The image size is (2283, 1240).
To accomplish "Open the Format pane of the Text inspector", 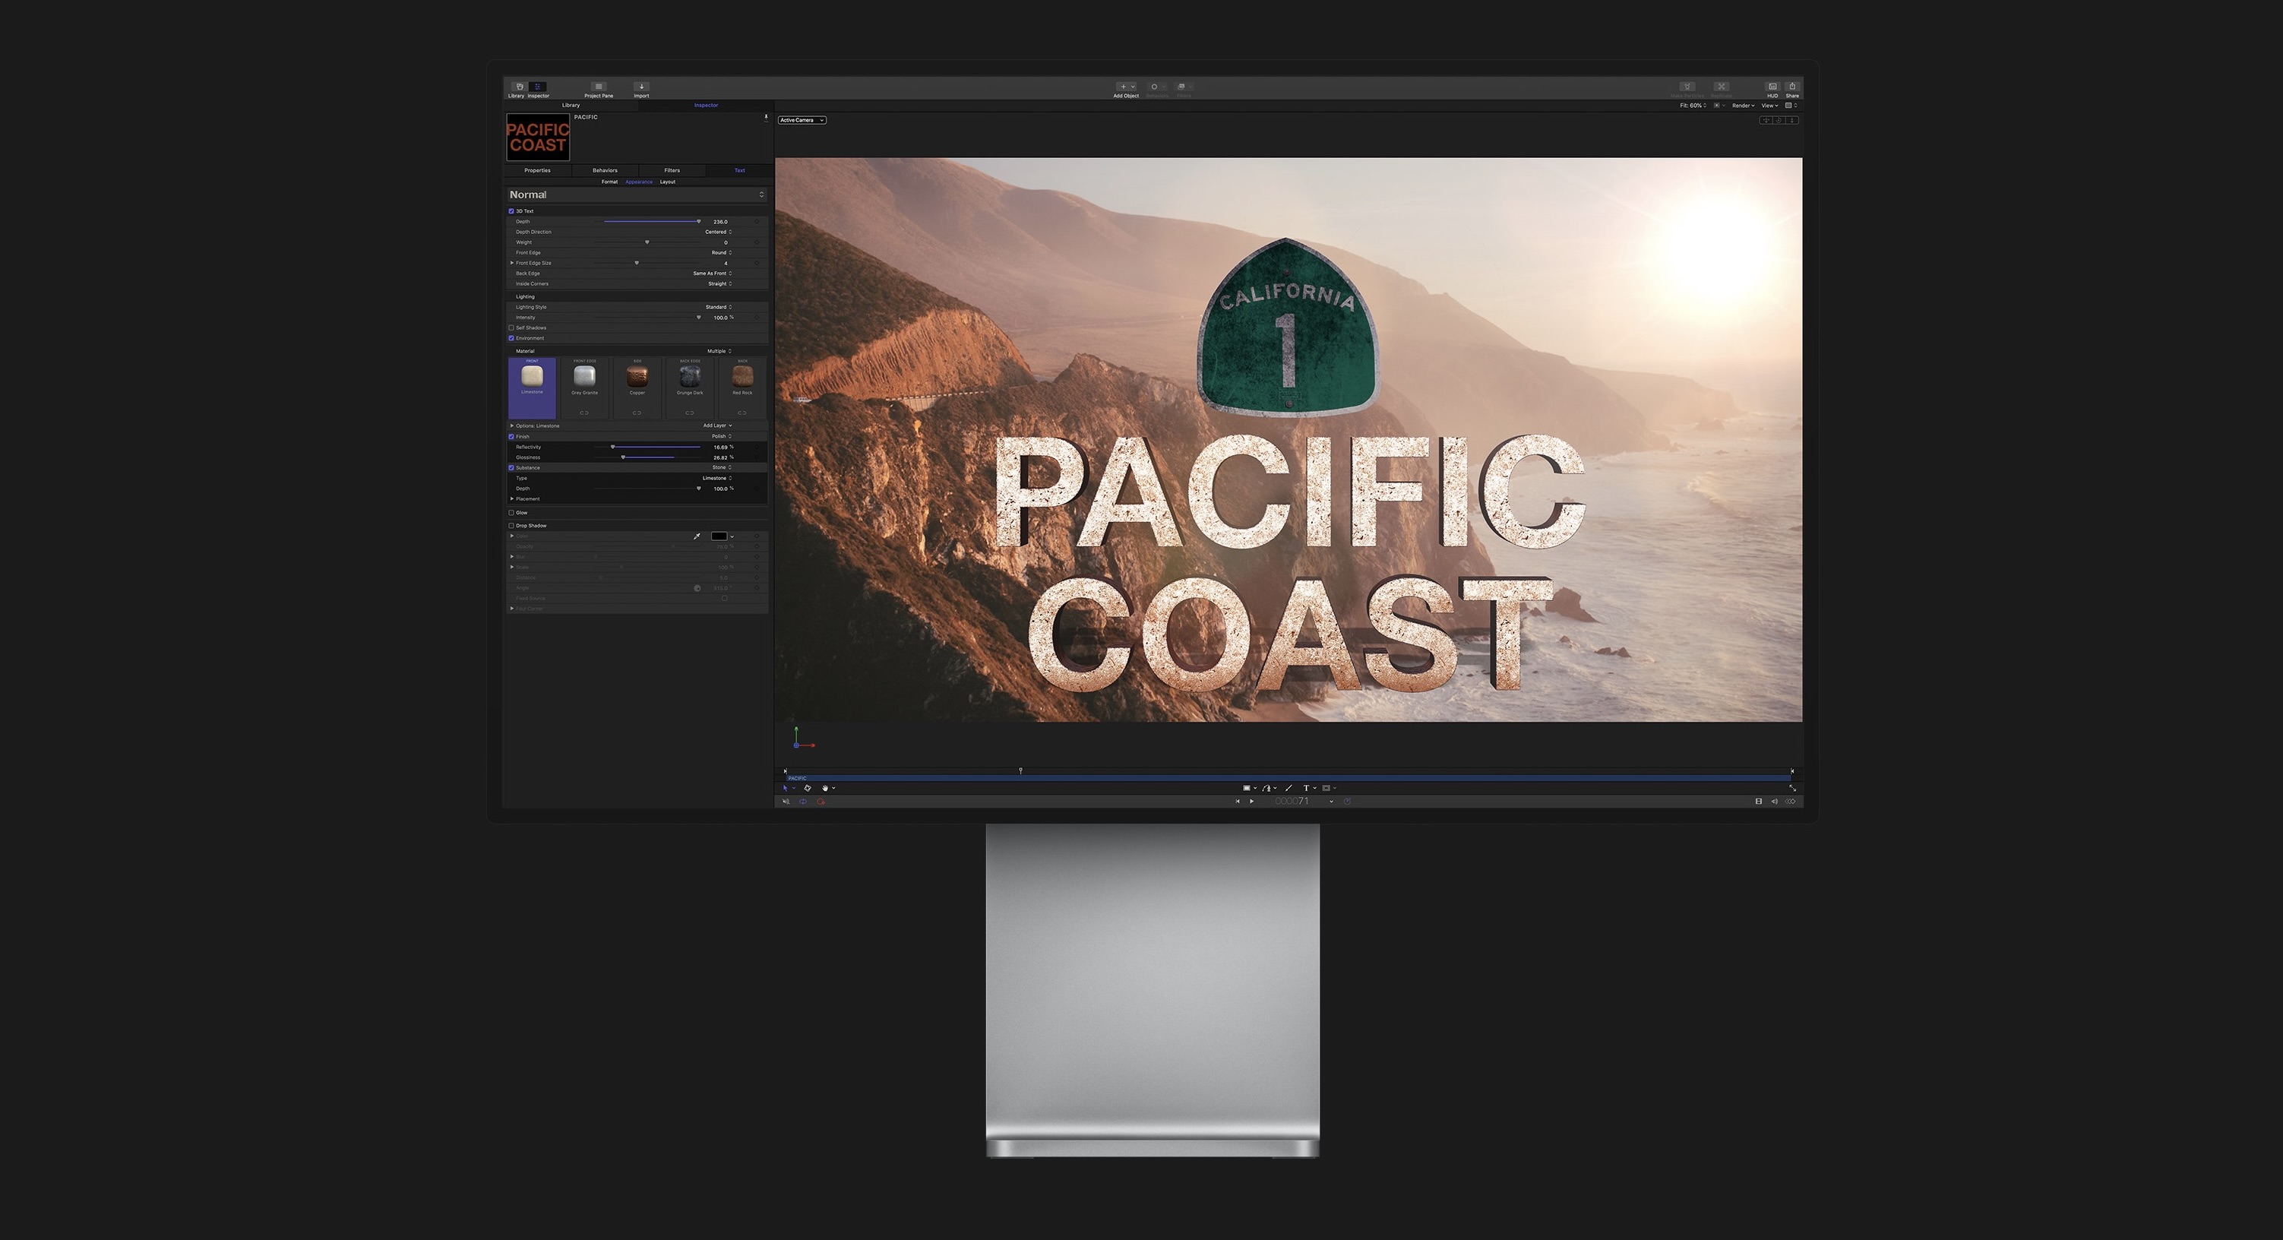I will point(610,182).
